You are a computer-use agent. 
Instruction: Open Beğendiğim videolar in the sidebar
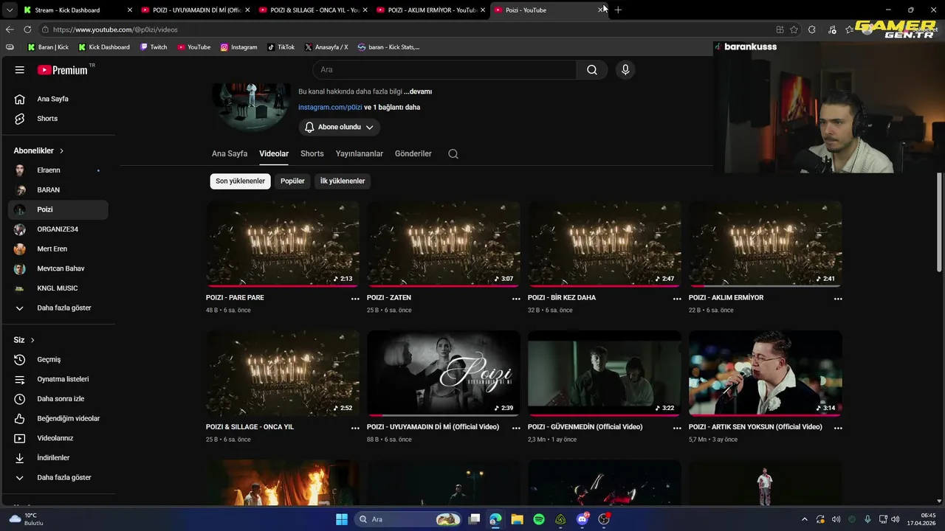58,419
